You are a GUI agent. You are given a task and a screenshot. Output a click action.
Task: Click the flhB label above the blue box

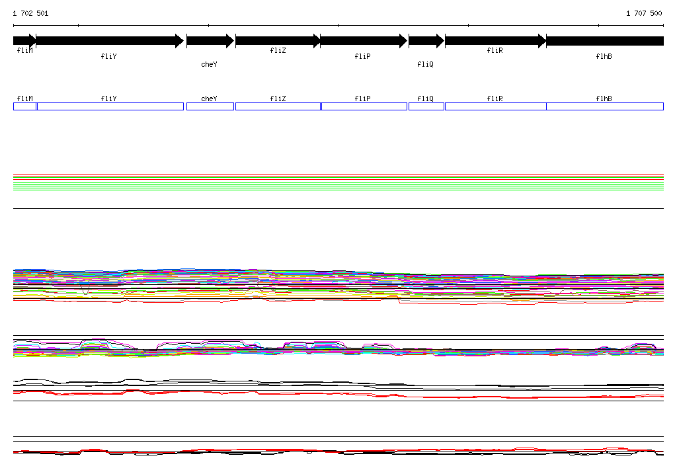tap(604, 98)
